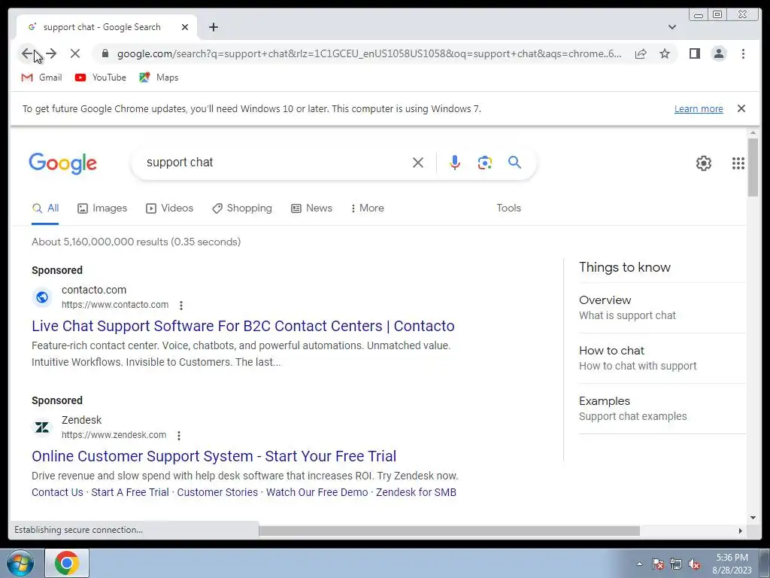Click the lock icon in address bar
The width and height of the screenshot is (770, 578).
pyautogui.click(x=105, y=53)
